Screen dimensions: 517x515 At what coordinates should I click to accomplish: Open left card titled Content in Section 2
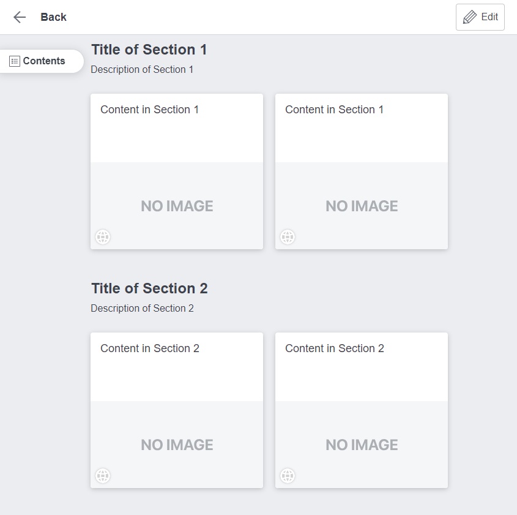[150, 349]
